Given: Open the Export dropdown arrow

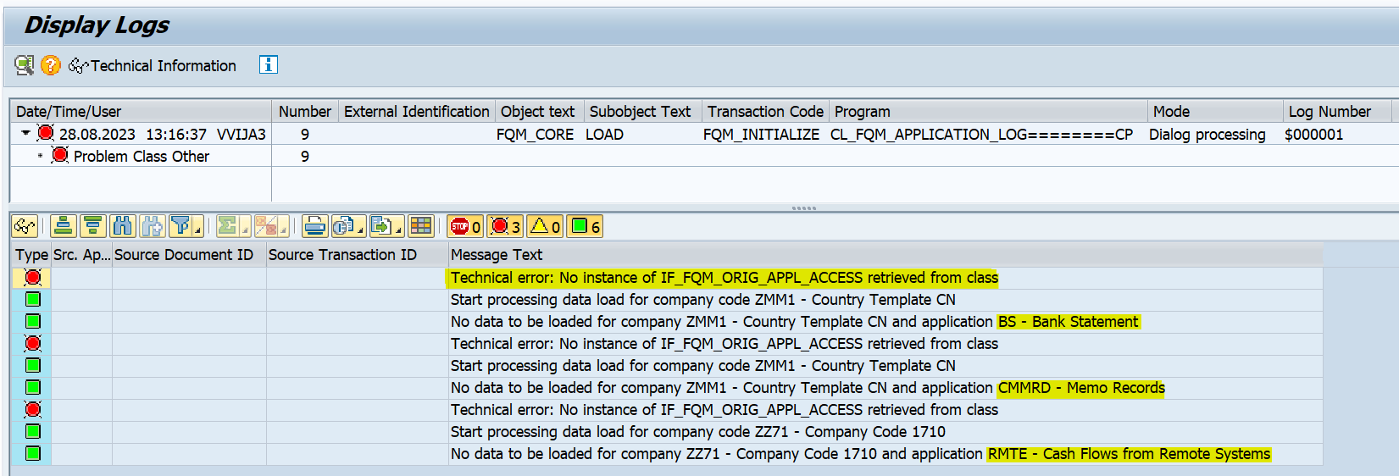Looking at the screenshot, I should 399,228.
